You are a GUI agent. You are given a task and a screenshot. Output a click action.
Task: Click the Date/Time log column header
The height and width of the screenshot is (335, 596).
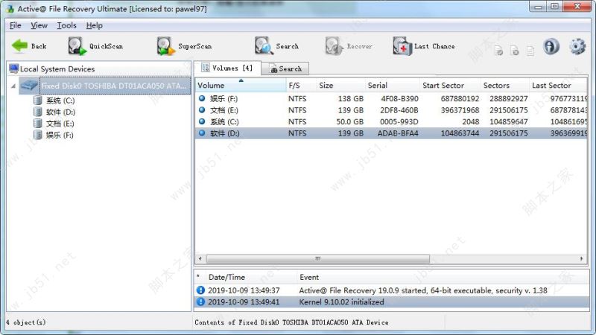coord(251,277)
